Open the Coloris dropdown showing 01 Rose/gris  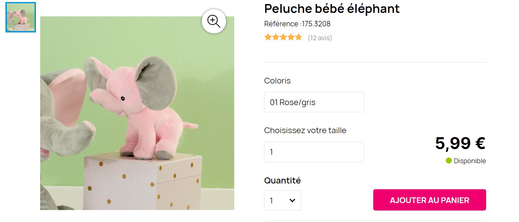(x=314, y=102)
